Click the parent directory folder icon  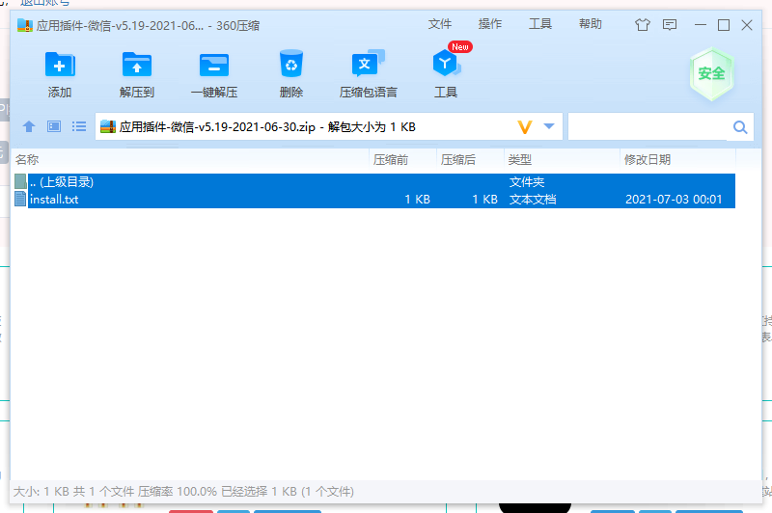(x=20, y=181)
